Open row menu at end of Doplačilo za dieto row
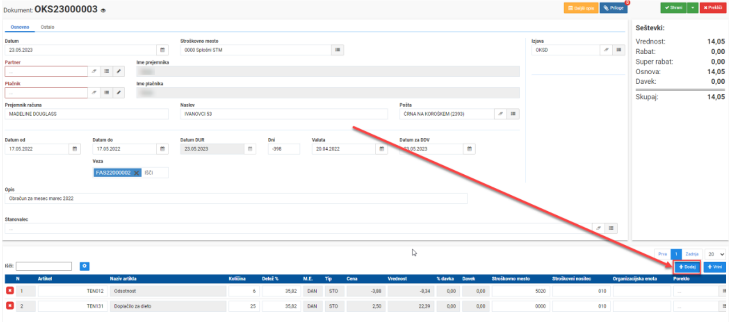 (x=724, y=306)
